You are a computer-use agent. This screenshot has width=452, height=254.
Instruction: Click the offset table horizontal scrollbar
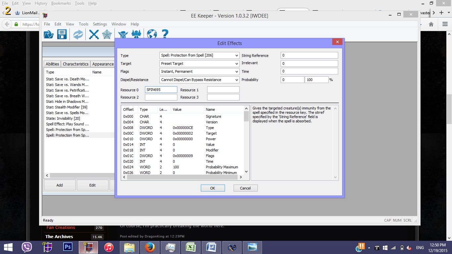pos(182,177)
